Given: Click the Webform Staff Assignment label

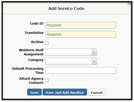Looking at the screenshot, I should pos(31,52).
